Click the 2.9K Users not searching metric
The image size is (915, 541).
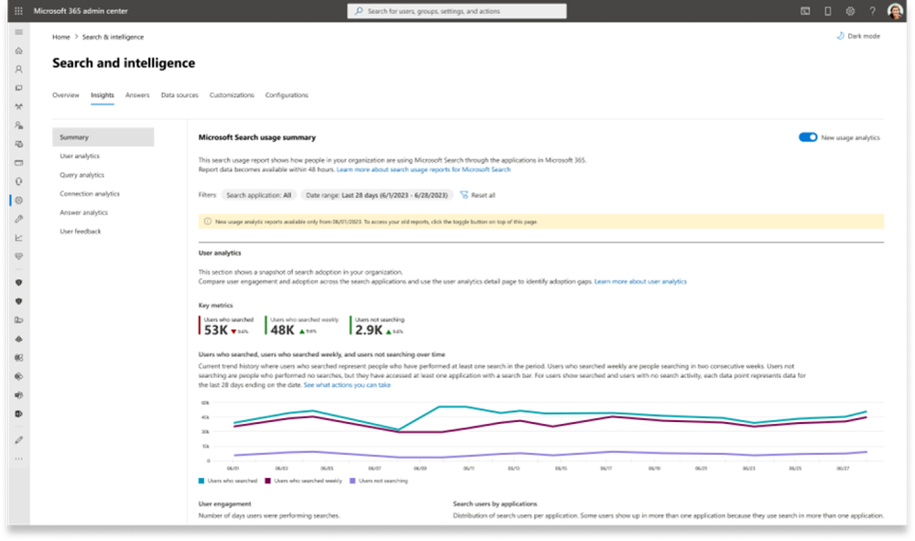pos(377,327)
